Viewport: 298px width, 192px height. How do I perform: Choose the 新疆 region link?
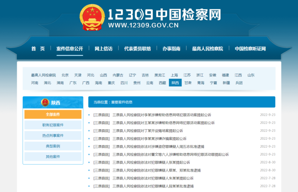pyautogui.click(x=226, y=83)
